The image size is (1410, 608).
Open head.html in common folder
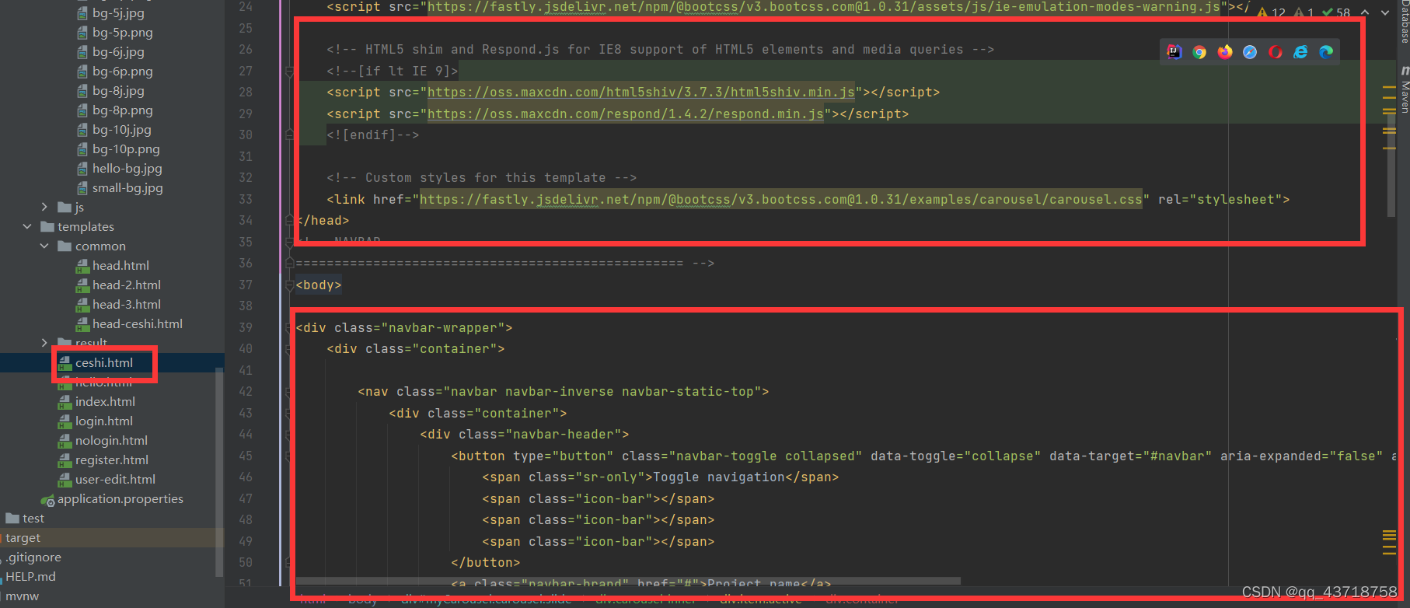coord(120,266)
